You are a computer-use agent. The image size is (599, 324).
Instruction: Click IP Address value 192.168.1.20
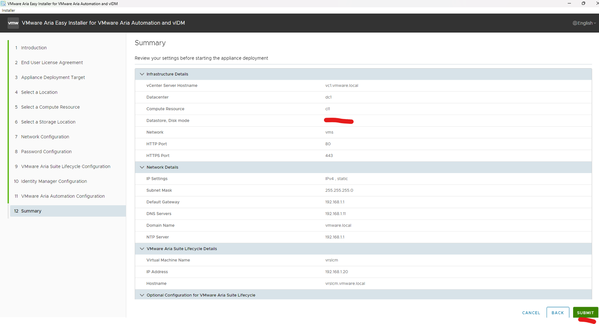click(x=337, y=272)
